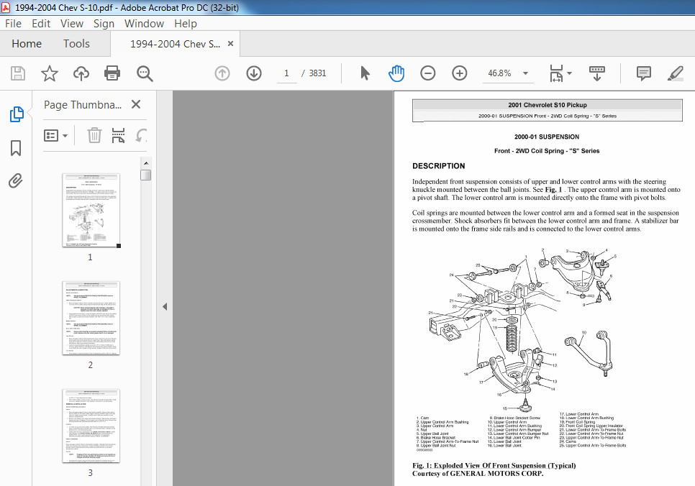Open Page Thumbnails navigation pane icon
The width and height of the screenshot is (695, 486).
[17, 114]
